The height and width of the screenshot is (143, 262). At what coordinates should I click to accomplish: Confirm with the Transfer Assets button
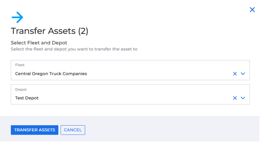34,130
